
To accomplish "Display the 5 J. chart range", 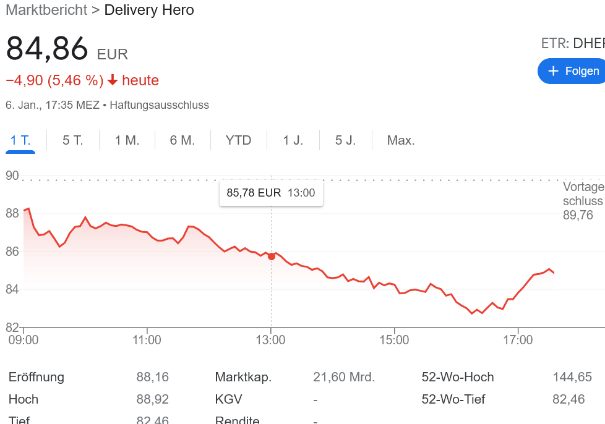I will [345, 140].
